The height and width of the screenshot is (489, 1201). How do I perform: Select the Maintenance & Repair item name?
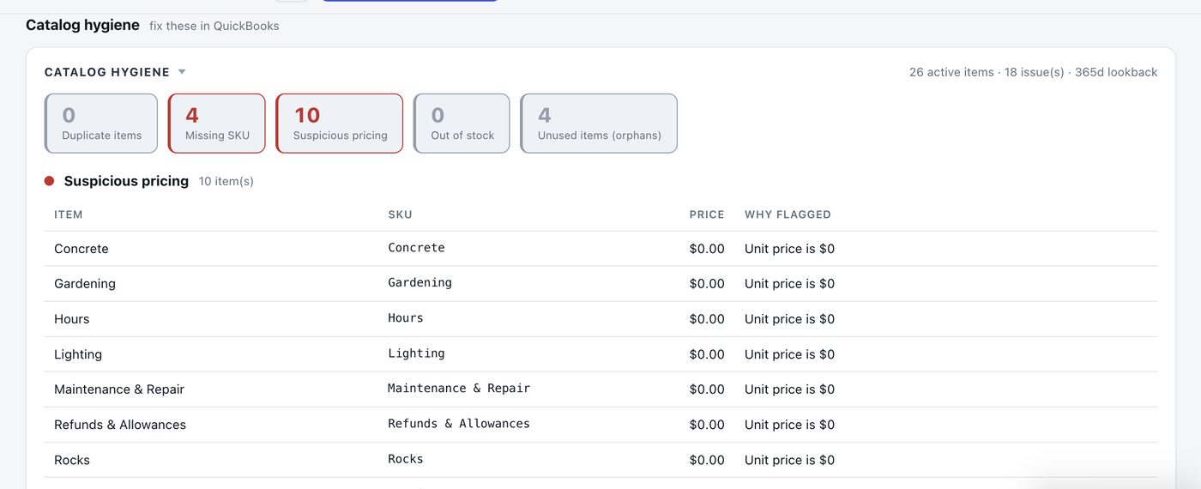pos(119,389)
